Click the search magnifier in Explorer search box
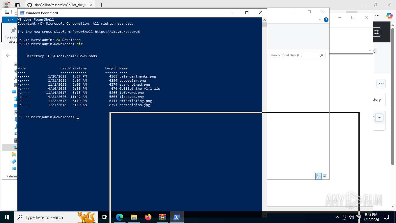 321,55
